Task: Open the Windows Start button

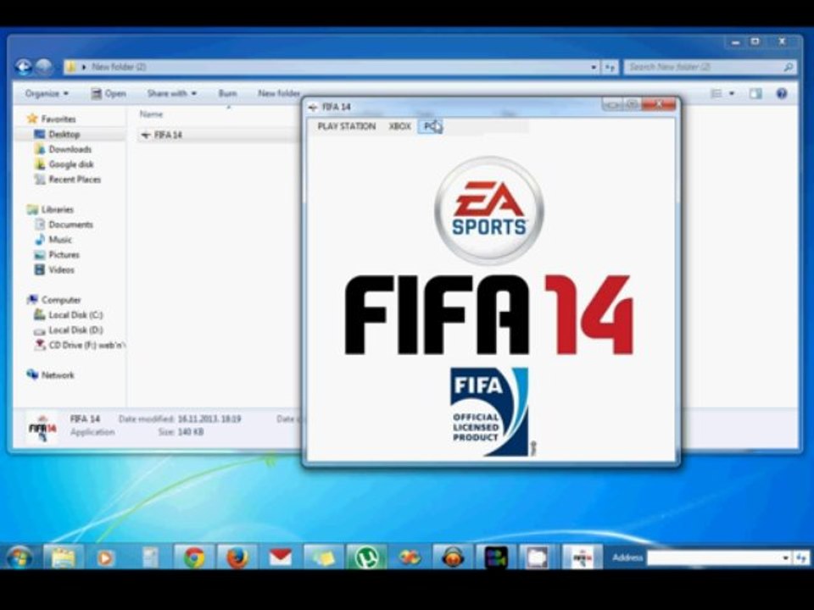Action: (x=19, y=557)
